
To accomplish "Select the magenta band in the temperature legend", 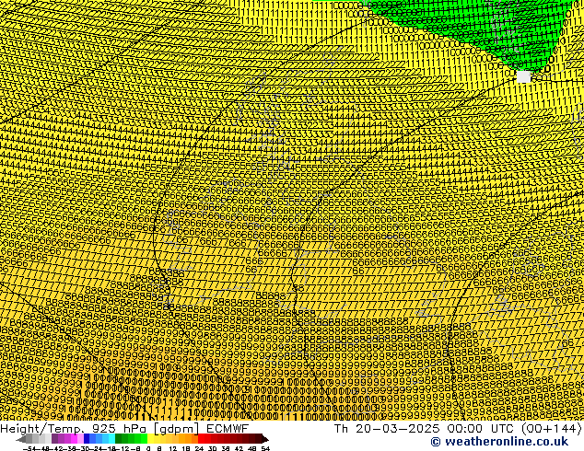I will pyautogui.click(x=67, y=439).
